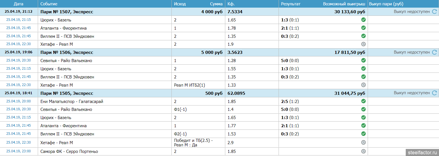Click green check for Ени Малатьяспор - Галатасарай
Viewport: 439px width, 156px height.
[363, 101]
